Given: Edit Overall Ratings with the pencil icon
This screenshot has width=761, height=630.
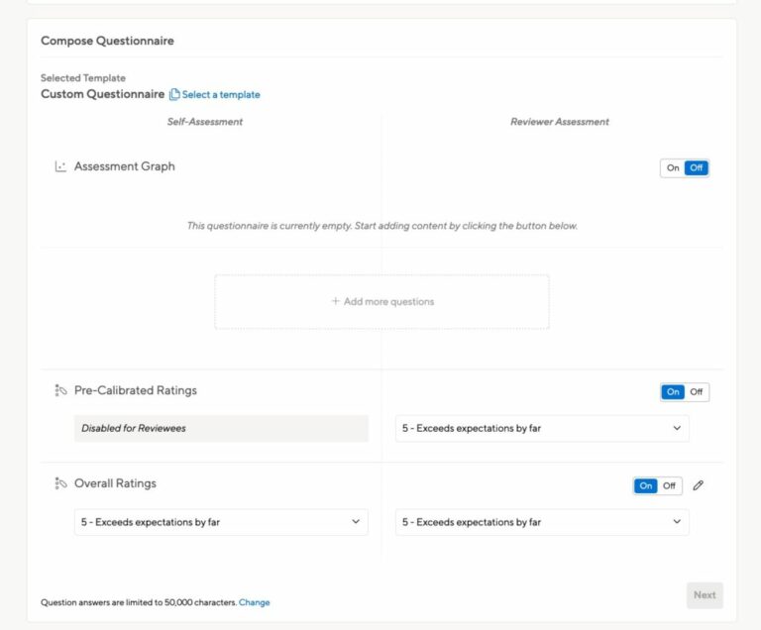Looking at the screenshot, I should click(699, 485).
